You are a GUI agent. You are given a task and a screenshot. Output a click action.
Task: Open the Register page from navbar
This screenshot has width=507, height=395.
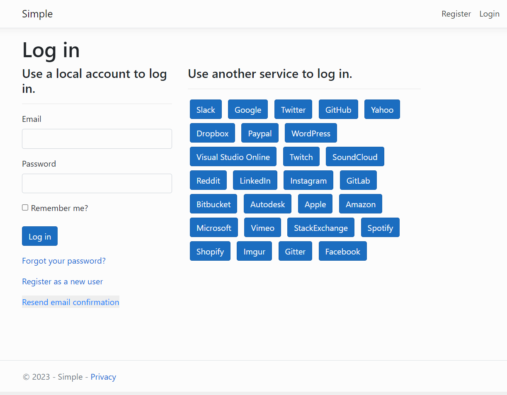point(456,14)
